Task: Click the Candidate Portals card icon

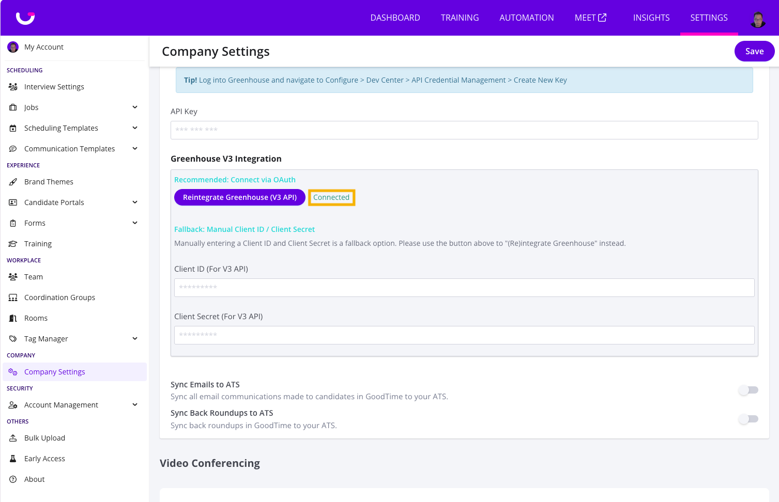Action: tap(13, 202)
